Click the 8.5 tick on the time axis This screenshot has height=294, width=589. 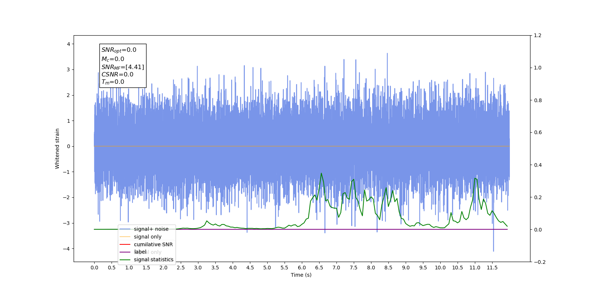pos(388,268)
